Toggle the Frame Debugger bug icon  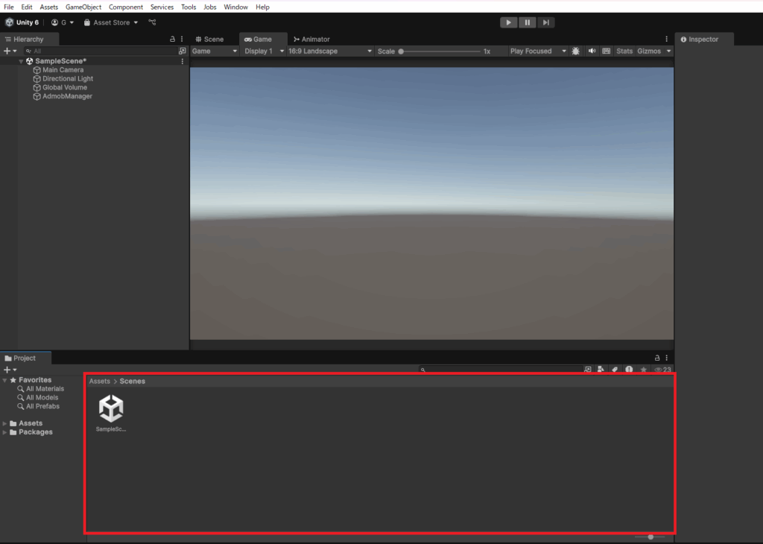(576, 51)
